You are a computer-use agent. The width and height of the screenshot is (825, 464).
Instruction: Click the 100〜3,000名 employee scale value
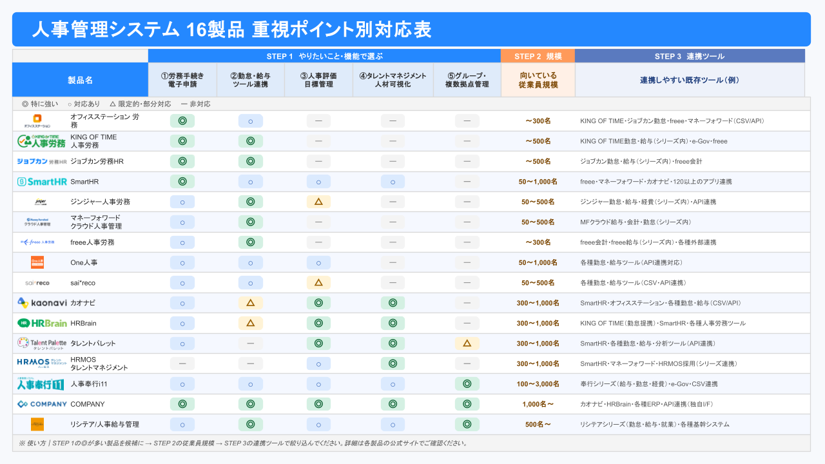coord(538,384)
